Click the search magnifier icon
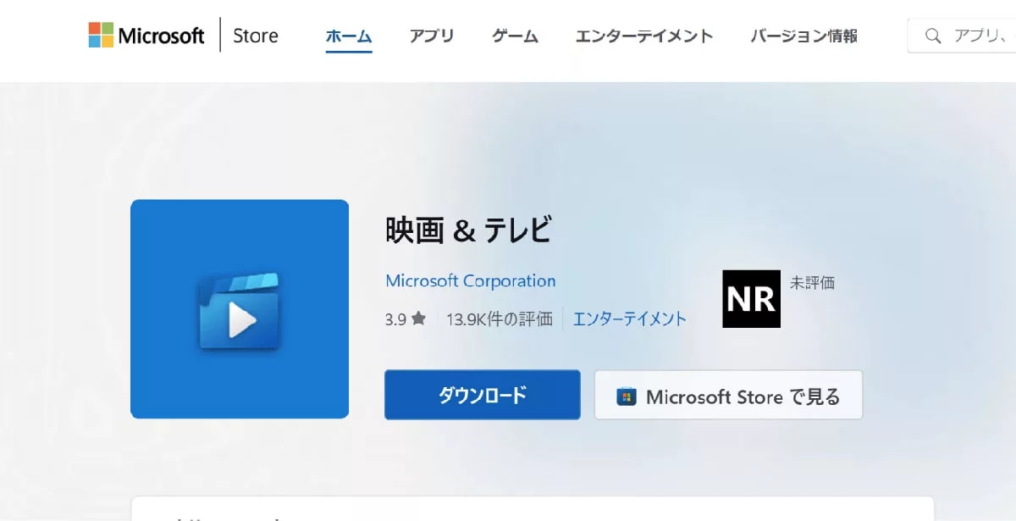1016x521 pixels. [933, 36]
